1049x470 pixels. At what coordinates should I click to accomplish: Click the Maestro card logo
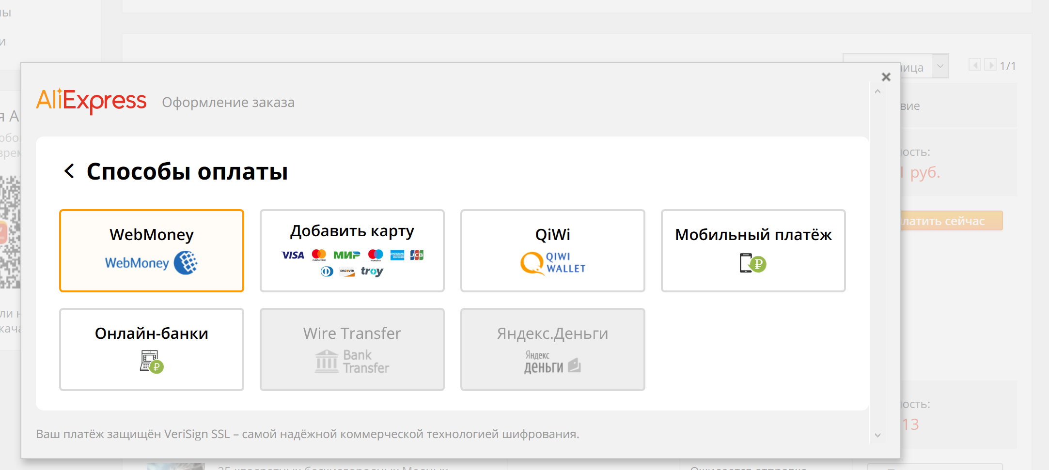point(376,255)
